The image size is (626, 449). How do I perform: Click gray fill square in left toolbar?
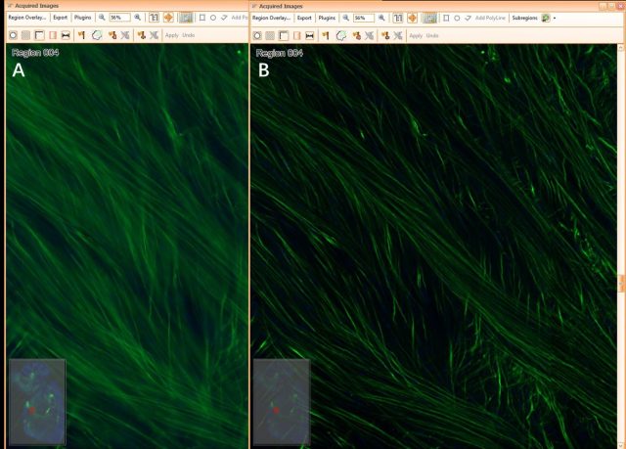(x=26, y=35)
